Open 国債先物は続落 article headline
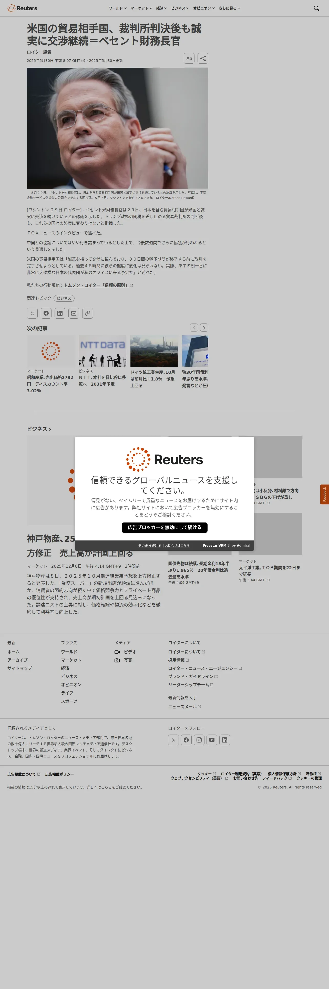This screenshot has width=329, height=989. tap(199, 570)
